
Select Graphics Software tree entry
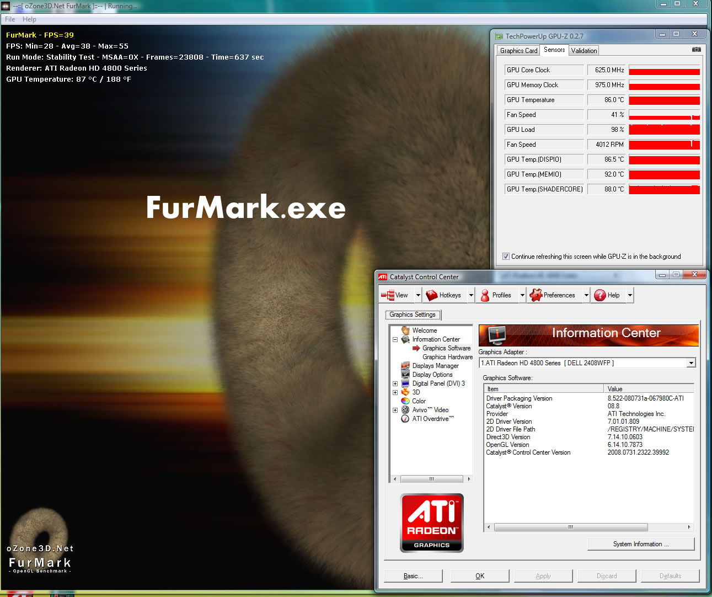click(446, 348)
